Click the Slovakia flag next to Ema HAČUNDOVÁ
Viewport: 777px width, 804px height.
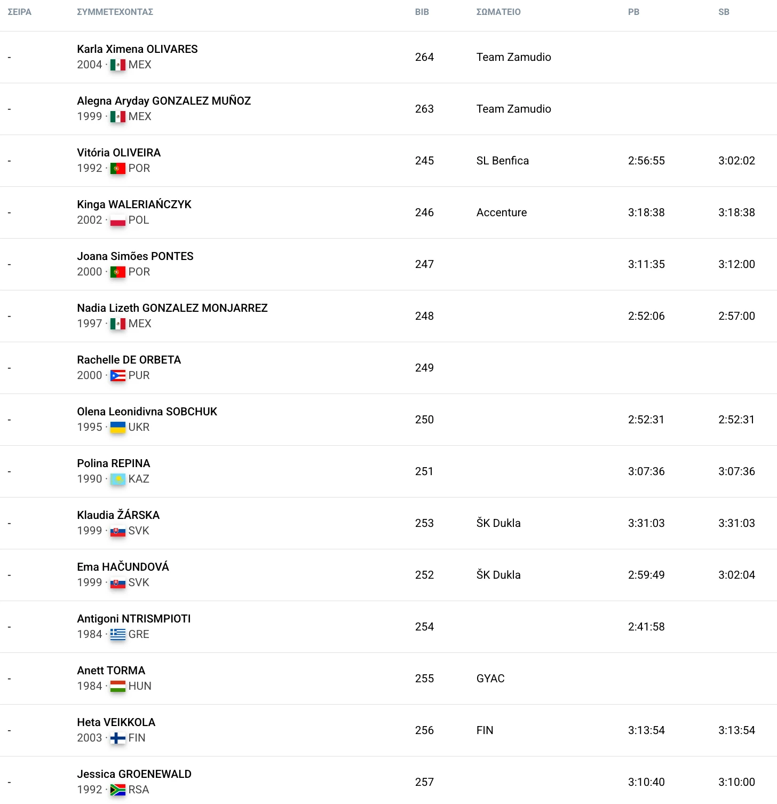(x=118, y=583)
